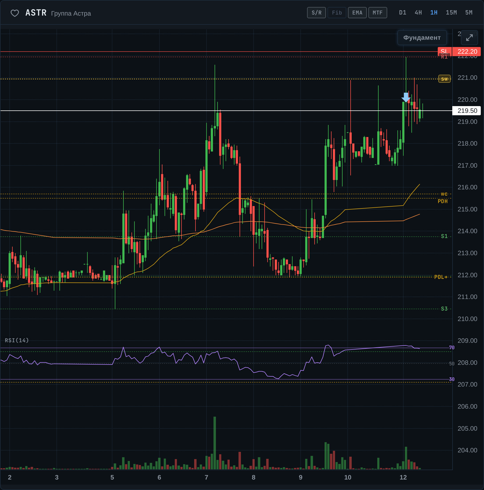Screen dimensions: 484x490
Task: Click the PDH level label
Action: pos(443,201)
